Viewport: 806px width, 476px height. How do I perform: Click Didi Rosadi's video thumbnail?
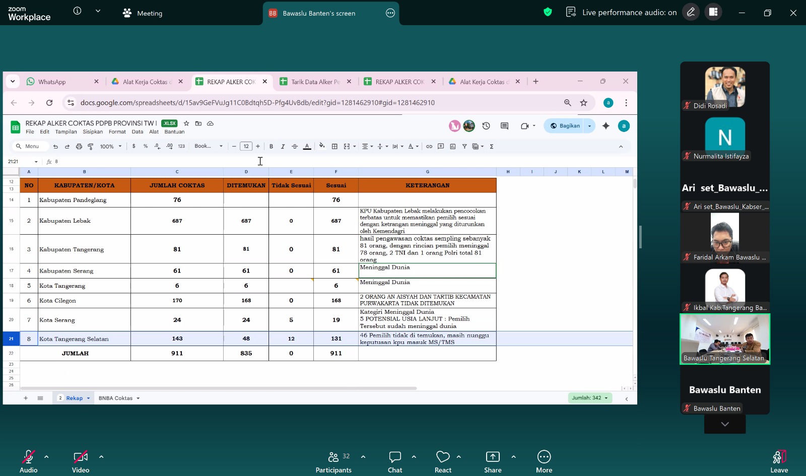[725, 87]
